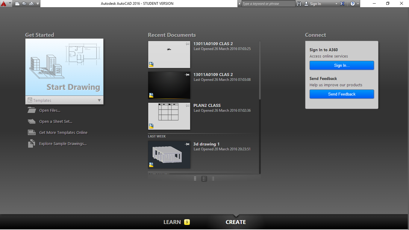Click the dwg file icon on PLAN2 CLASS

click(x=151, y=126)
